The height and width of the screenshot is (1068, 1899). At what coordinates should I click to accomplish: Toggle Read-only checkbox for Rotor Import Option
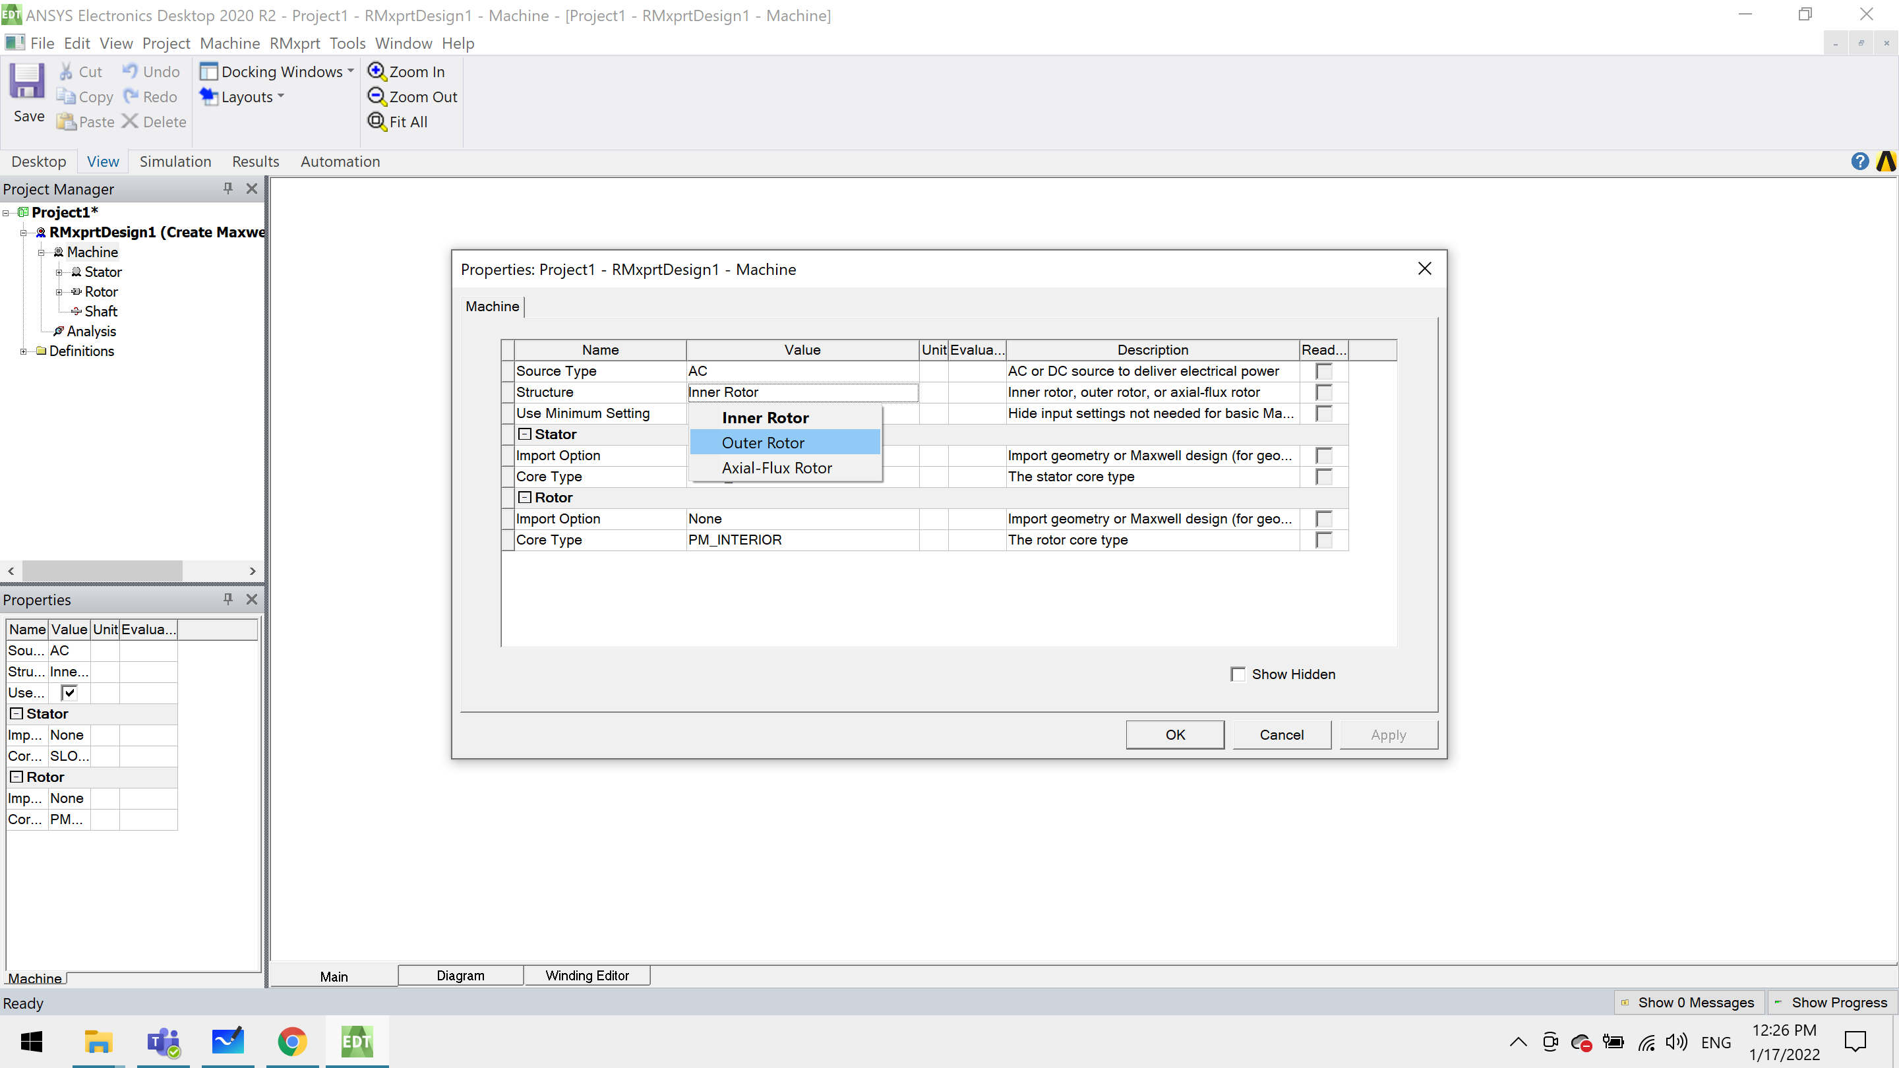[1324, 519]
